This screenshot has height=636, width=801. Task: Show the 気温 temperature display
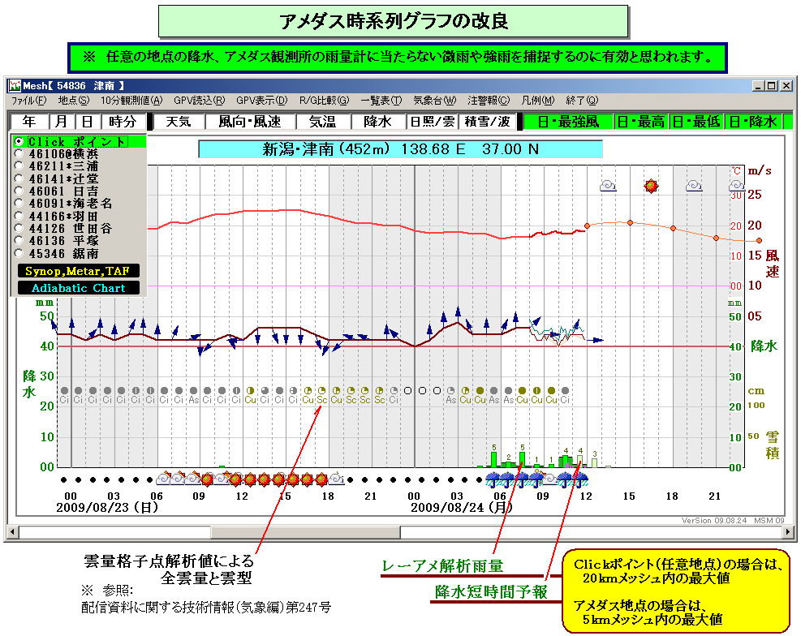(323, 122)
